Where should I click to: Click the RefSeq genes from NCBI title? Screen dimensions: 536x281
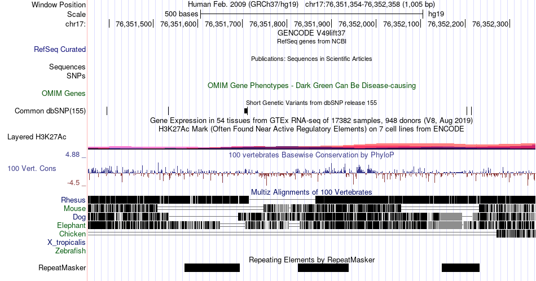[311, 41]
